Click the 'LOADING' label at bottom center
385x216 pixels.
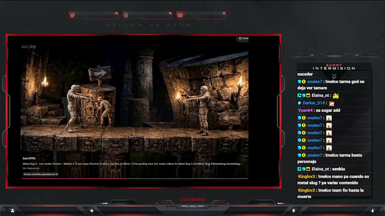pos(192,200)
